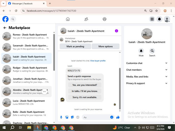
Task: Click the address bar URL
Action: [51, 11]
